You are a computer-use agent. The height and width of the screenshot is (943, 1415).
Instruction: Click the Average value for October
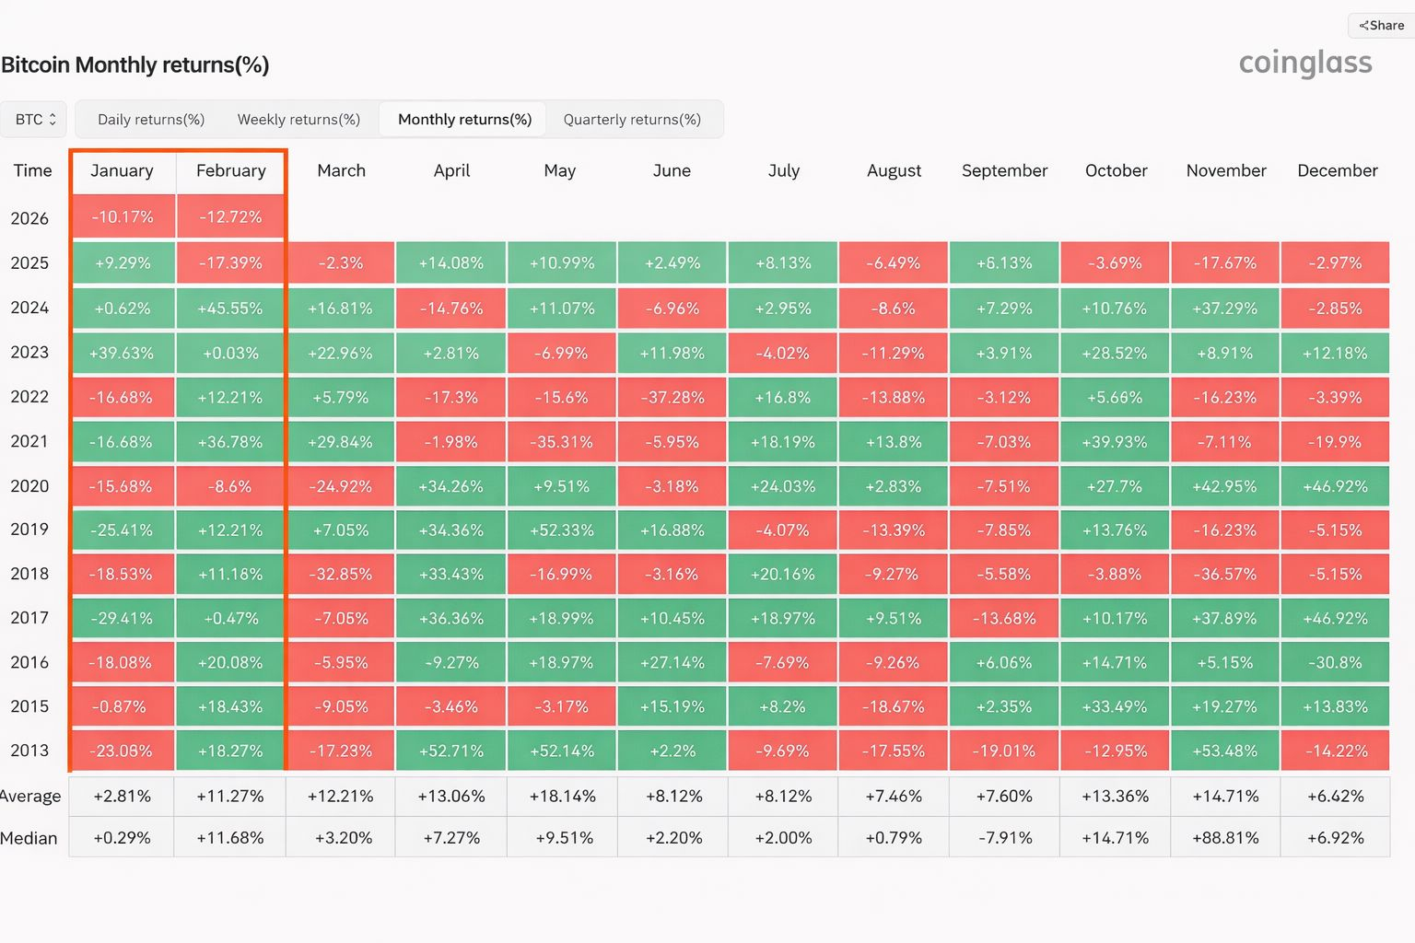(x=1115, y=797)
